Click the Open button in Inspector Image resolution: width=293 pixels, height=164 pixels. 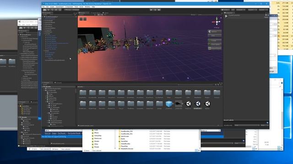point(266,17)
